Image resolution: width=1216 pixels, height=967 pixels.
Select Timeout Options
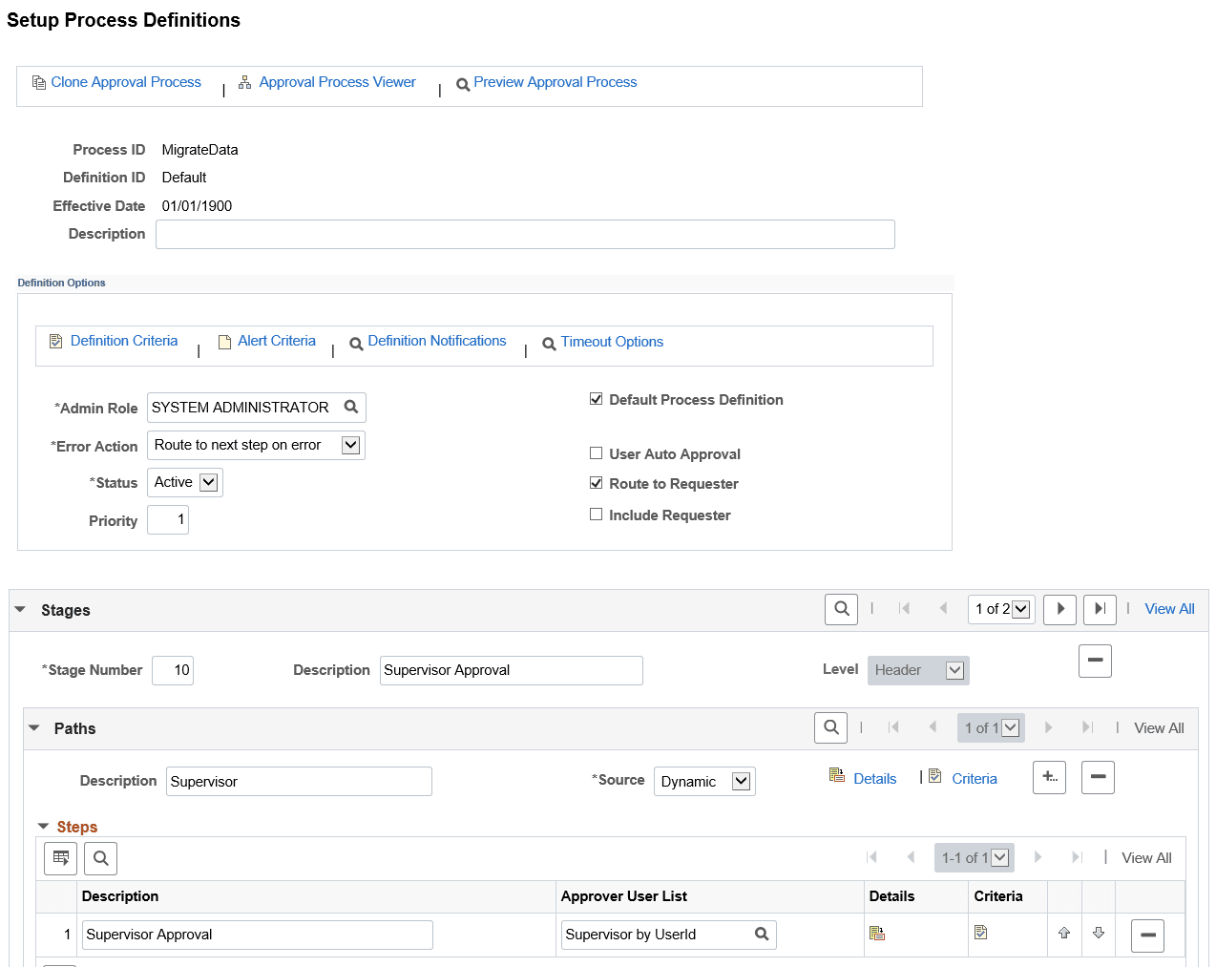tap(612, 341)
